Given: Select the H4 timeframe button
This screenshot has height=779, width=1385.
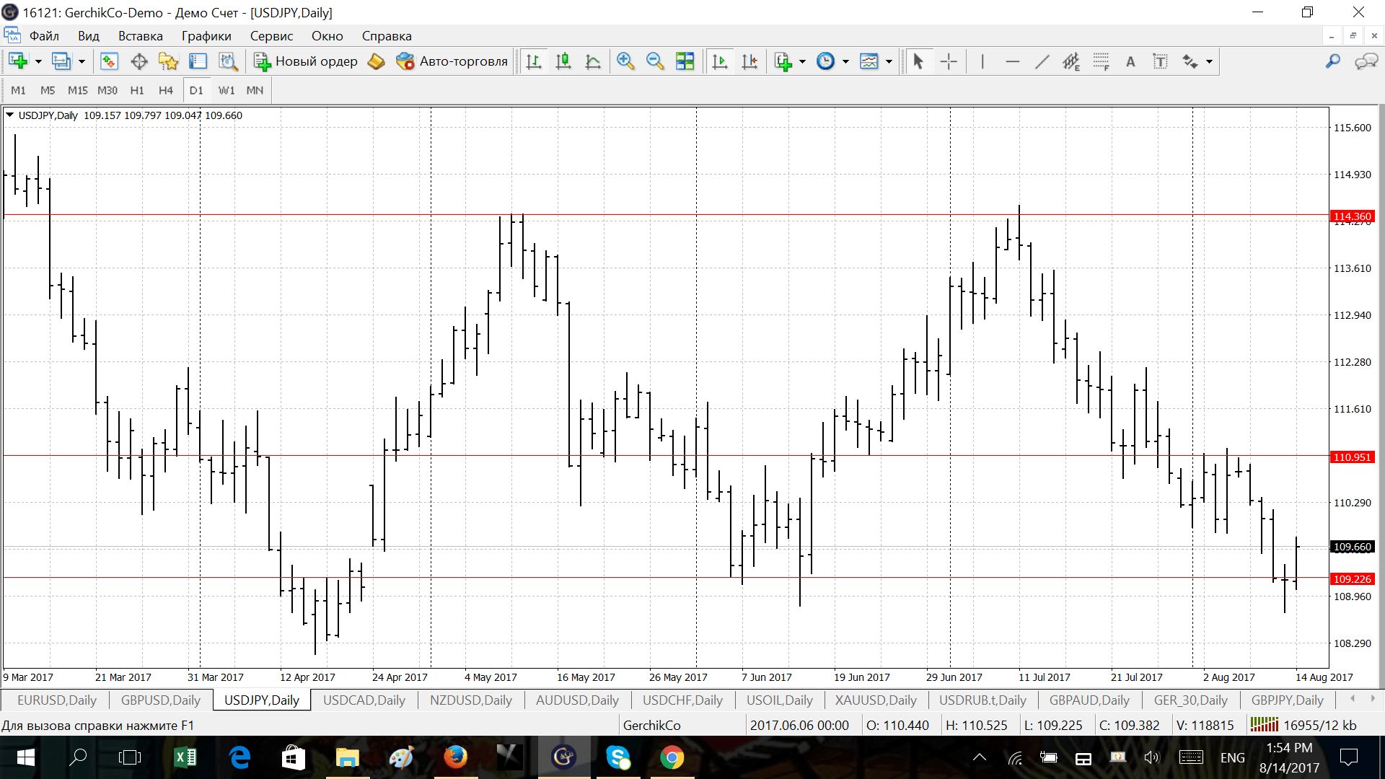Looking at the screenshot, I should 165,90.
